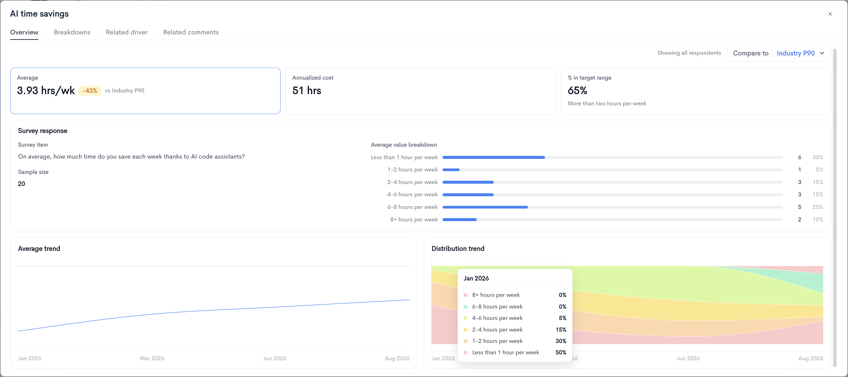The width and height of the screenshot is (848, 377).
Task: Switch to the Overview tab
Action: (24, 32)
